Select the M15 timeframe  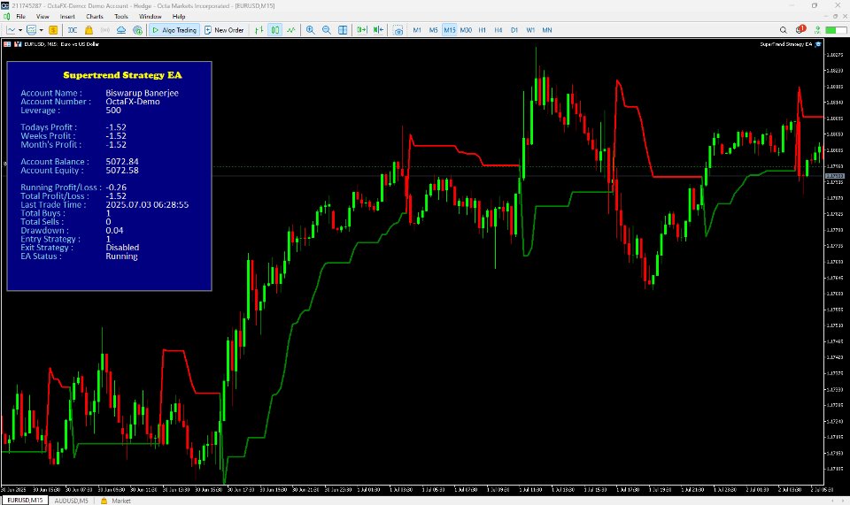click(x=450, y=30)
